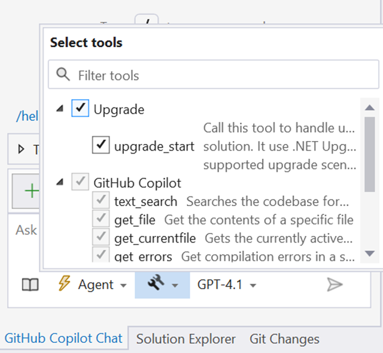Click the send message arrow icon
Viewport: 383px width, 353px height.
(335, 284)
